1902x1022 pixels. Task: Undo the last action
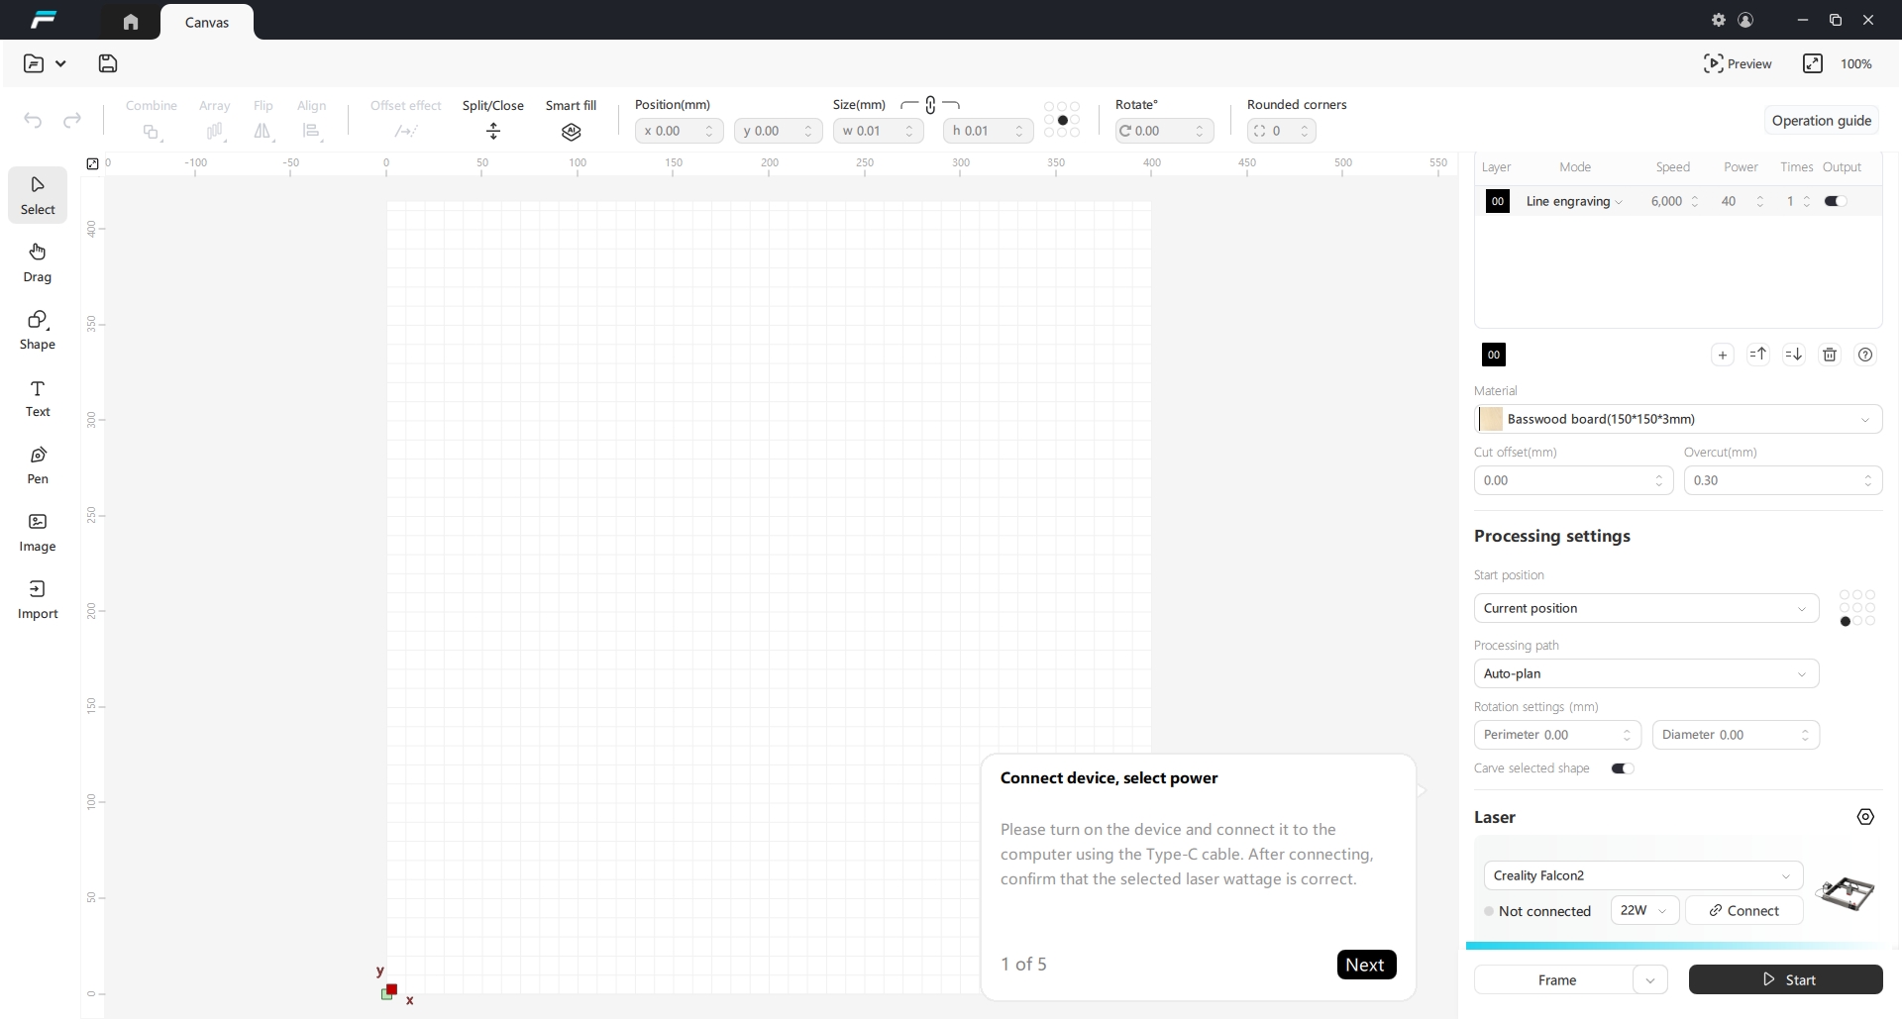(32, 120)
